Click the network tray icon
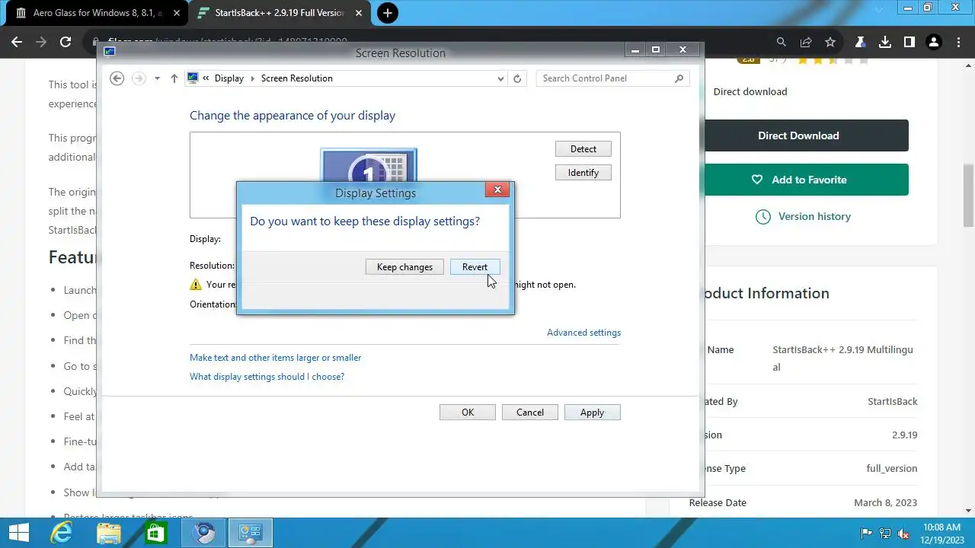 885,534
